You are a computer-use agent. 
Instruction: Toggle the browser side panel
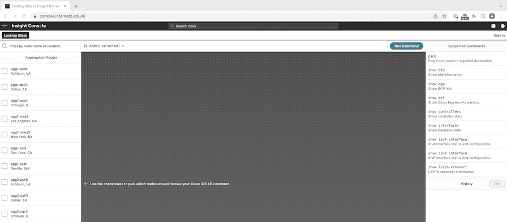483,16
